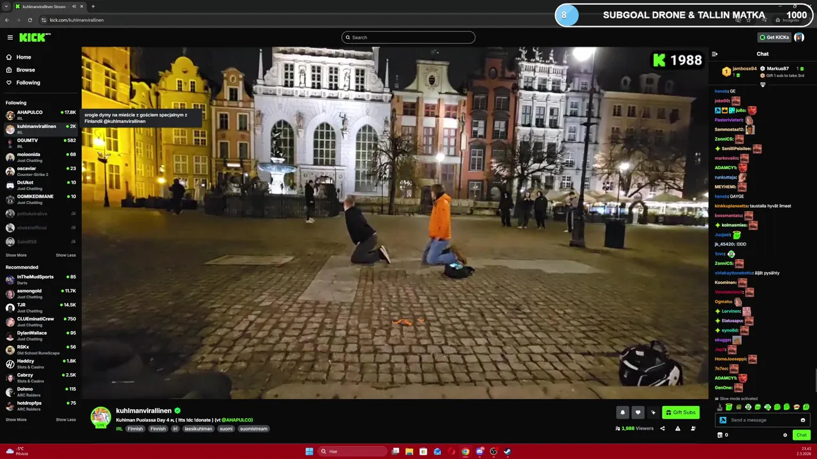Open hotdropfps recommended channel

click(41, 405)
